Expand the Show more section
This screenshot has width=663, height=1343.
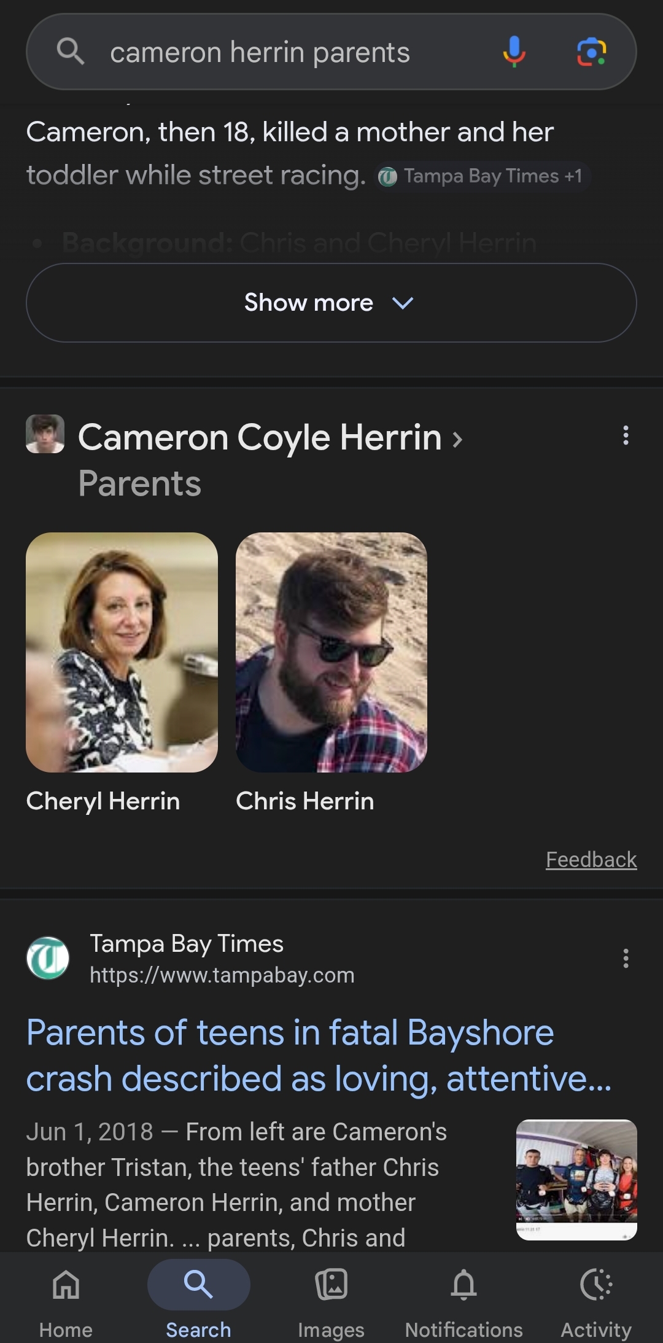tap(331, 302)
